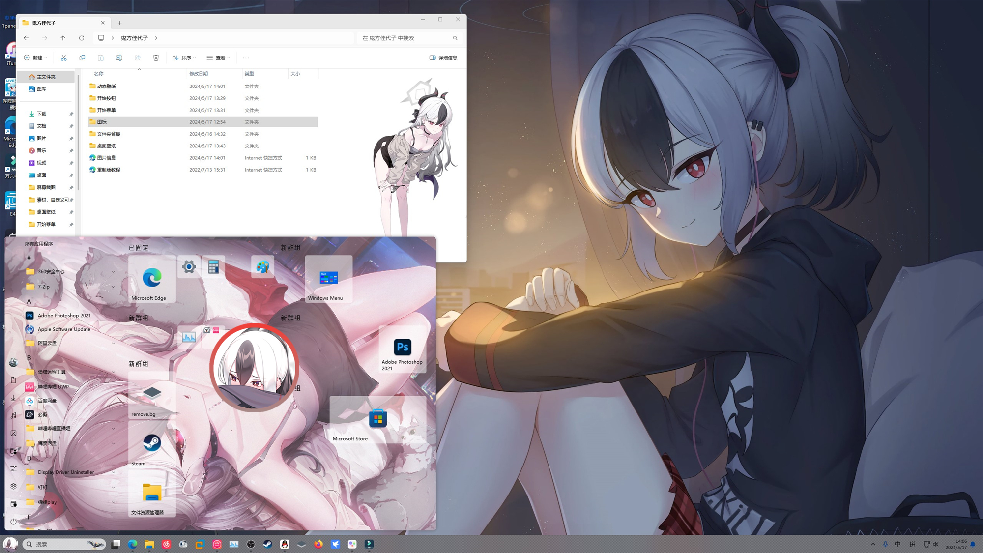The height and width of the screenshot is (553, 983).
Task: Click the Cut scissors icon in toolbar
Action: [x=64, y=58]
